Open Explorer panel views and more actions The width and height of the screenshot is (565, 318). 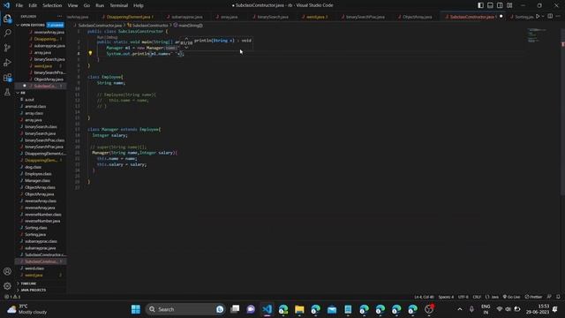pyautogui.click(x=59, y=17)
